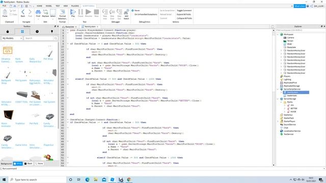This screenshot has height=183, width=326.
Task: Click the Camera icon in Explorer
Action: 285,38
